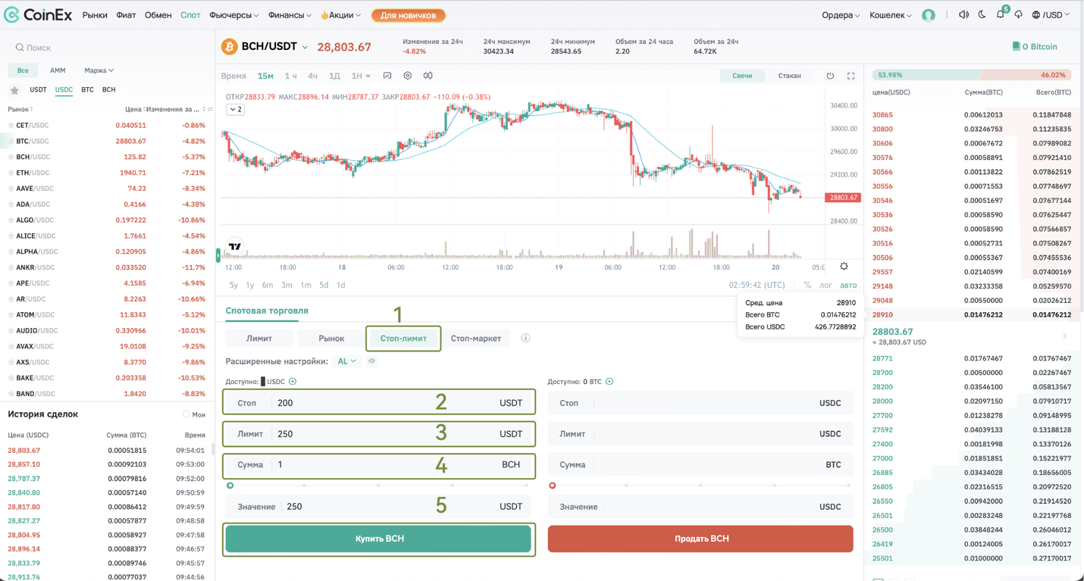This screenshot has width=1084, height=581.
Task: Expand Фьючерсы menu
Action: (234, 15)
